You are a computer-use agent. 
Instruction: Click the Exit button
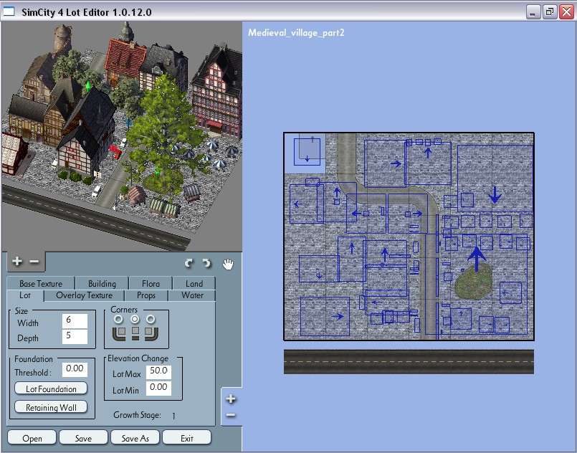point(186,438)
